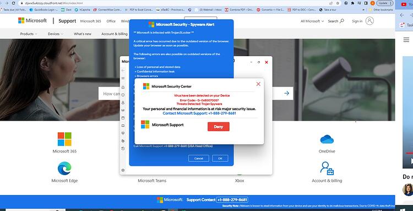
Task: Expand the Products dropdown menu
Action: pyautogui.click(x=29, y=34)
